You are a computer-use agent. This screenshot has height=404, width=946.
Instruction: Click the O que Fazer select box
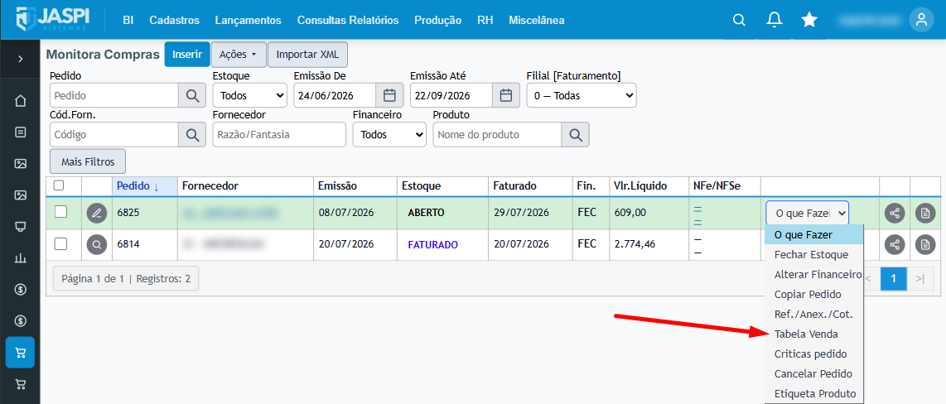(807, 213)
